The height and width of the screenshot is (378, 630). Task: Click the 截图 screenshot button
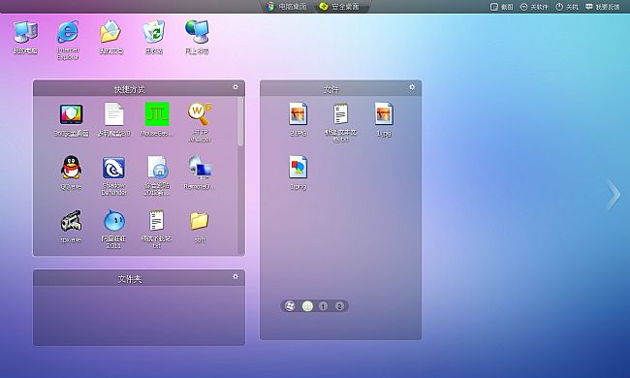click(502, 7)
